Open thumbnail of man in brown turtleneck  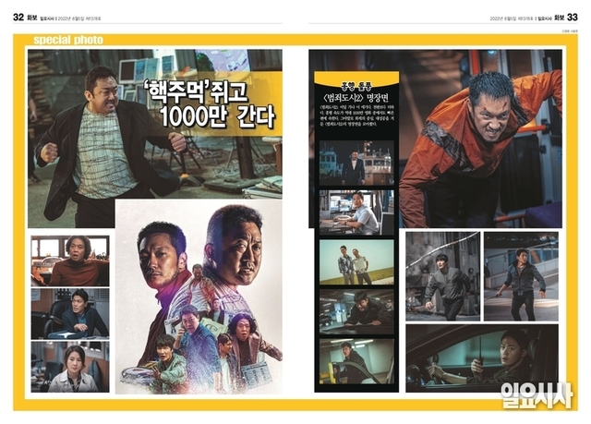[70, 260]
